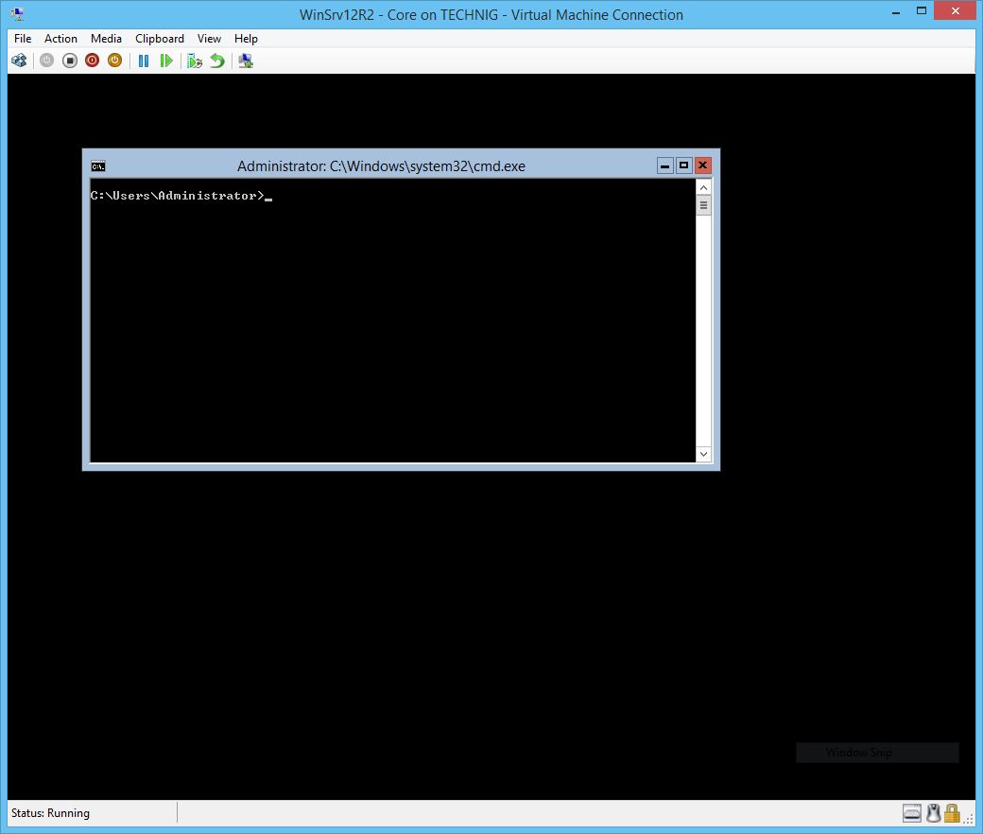Reset the virtual machine

pyautogui.click(x=166, y=60)
